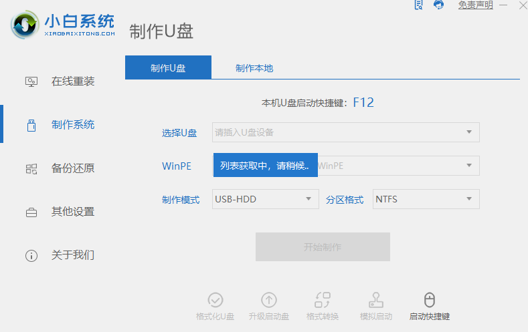This screenshot has width=528, height=332.
Task: Open 备份还原 from the sidebar
Action: 72,168
